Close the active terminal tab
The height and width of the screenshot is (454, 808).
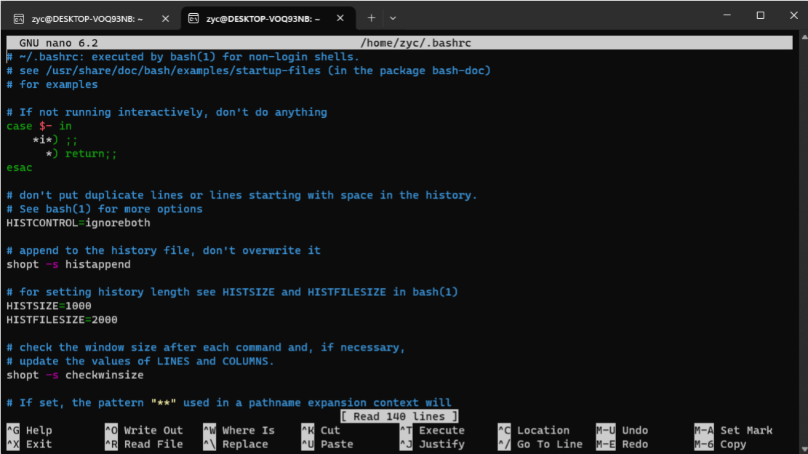click(x=340, y=17)
